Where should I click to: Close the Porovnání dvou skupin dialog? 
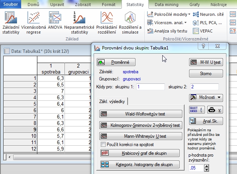[x=217, y=46]
